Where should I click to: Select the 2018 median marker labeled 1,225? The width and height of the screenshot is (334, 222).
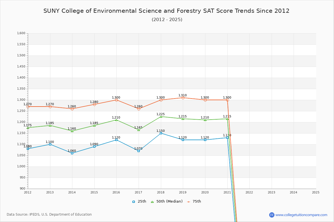tap(161, 117)
